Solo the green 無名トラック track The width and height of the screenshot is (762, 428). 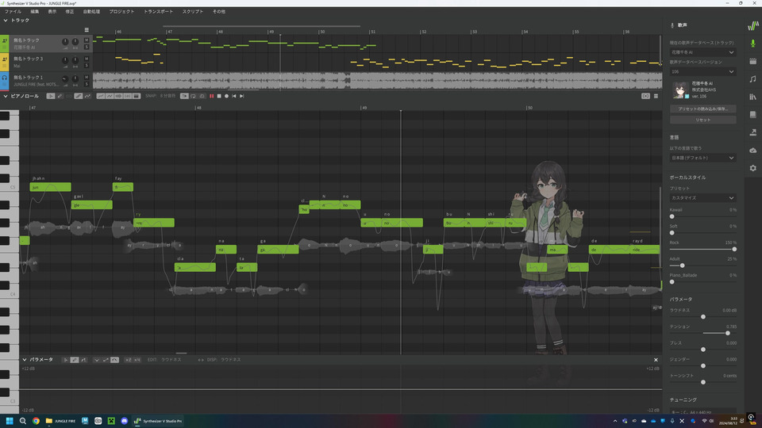(x=87, y=47)
